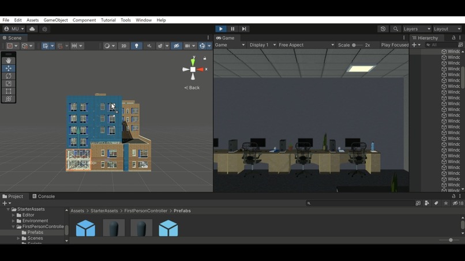
Task: Click StarterAssets in the breadcrumb path
Action: pyautogui.click(x=104, y=211)
